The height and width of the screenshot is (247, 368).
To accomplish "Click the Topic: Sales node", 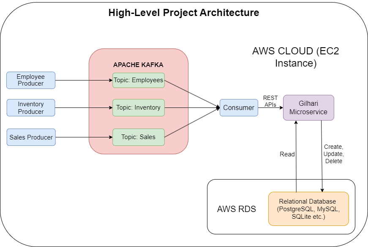I will (x=139, y=137).
